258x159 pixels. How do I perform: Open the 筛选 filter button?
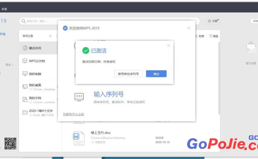click(213, 36)
